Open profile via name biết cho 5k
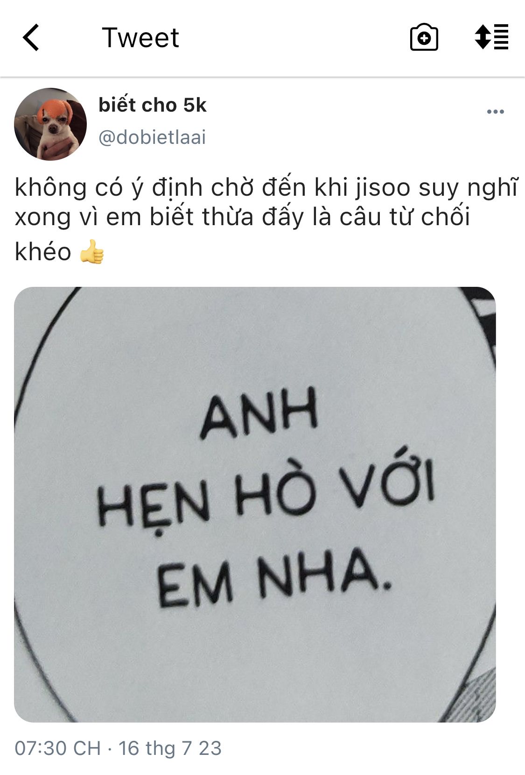This screenshot has height=775, width=525. [x=152, y=105]
